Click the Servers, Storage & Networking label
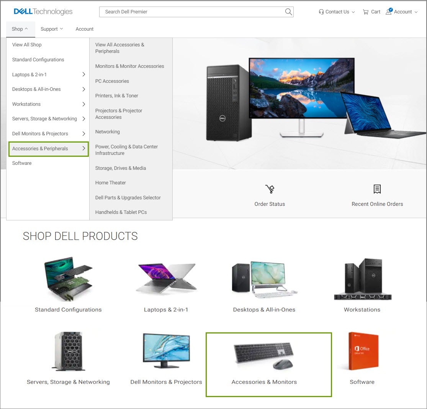 pyautogui.click(x=68, y=382)
